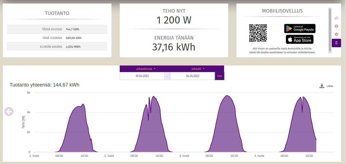Screen dimensions: 346x164
Task: Click the previous period left arrow icon
Action: [x=9, y=111]
